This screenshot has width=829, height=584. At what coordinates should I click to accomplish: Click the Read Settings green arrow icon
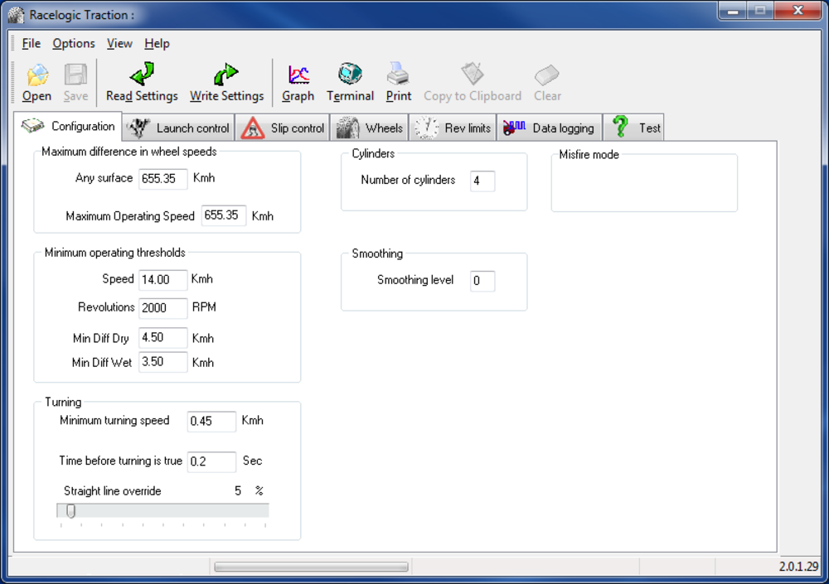click(143, 74)
